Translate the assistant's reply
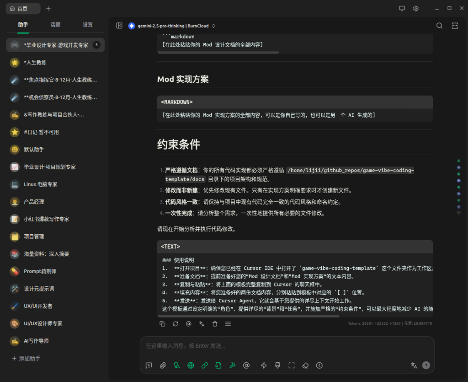 202,324
